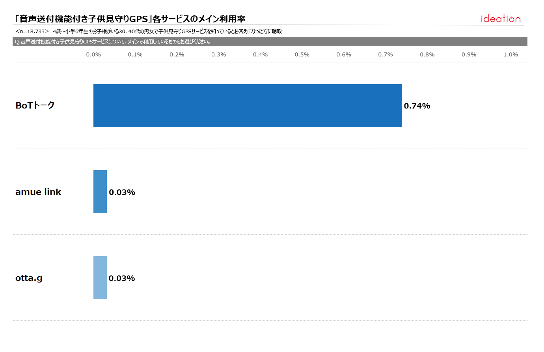Screen dimensions: 544x352
Task: Click the 0.4% axis tick
Action: 260,54
